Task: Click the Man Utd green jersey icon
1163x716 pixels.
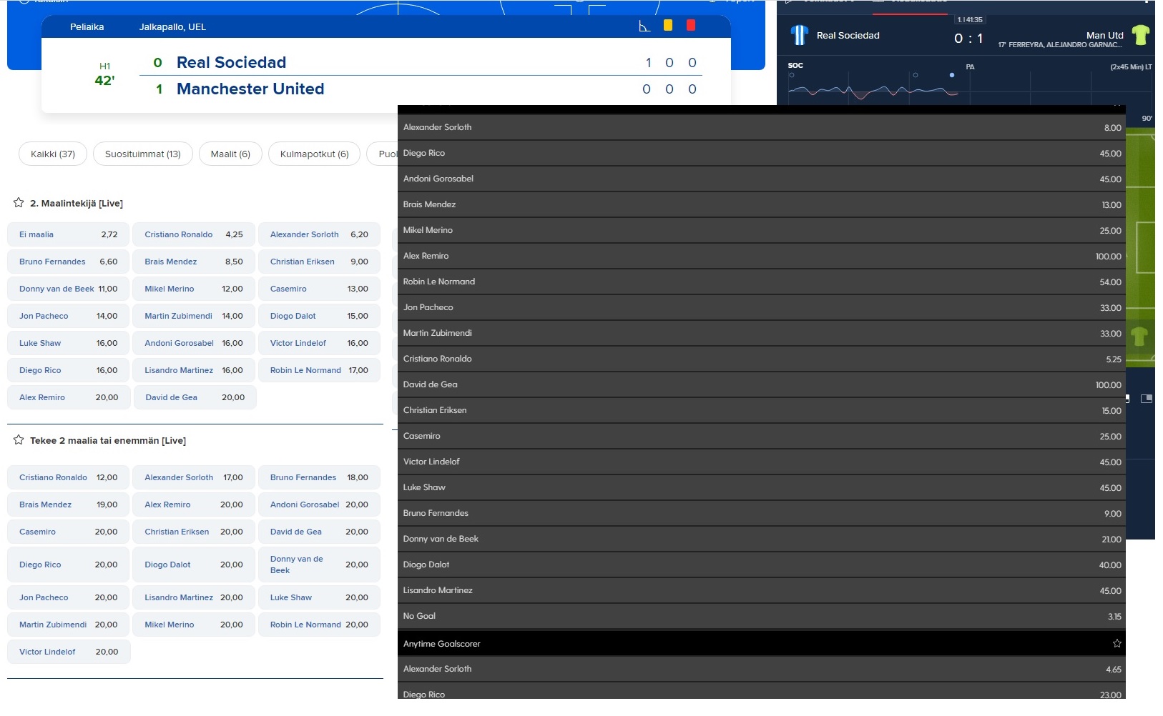Action: pyautogui.click(x=1140, y=35)
